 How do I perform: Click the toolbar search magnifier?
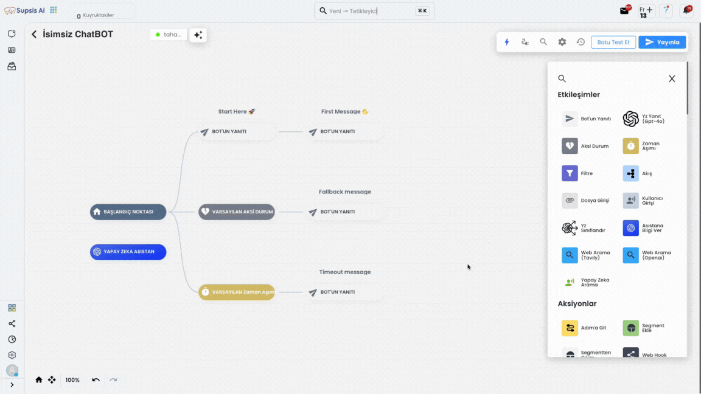click(543, 42)
